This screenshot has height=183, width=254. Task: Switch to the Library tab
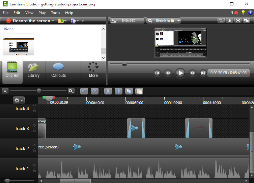(34, 72)
